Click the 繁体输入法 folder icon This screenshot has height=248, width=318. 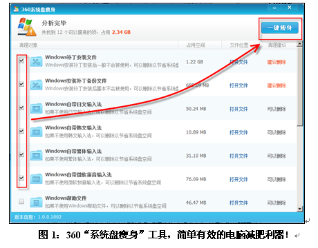pyautogui.click(x=37, y=156)
